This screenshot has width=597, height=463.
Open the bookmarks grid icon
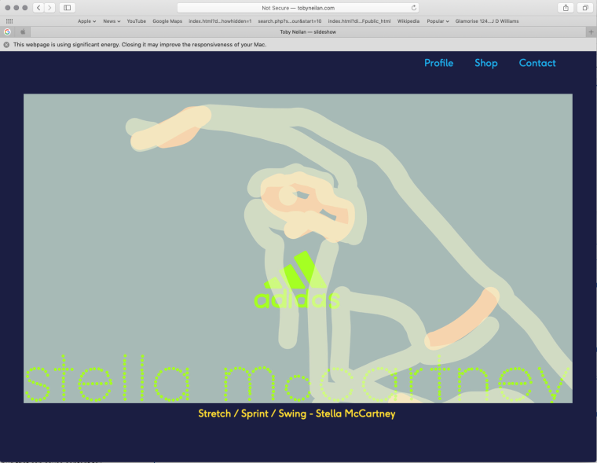pos(9,21)
